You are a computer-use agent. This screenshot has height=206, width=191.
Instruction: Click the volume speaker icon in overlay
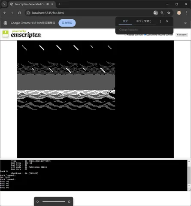(38, 202)
